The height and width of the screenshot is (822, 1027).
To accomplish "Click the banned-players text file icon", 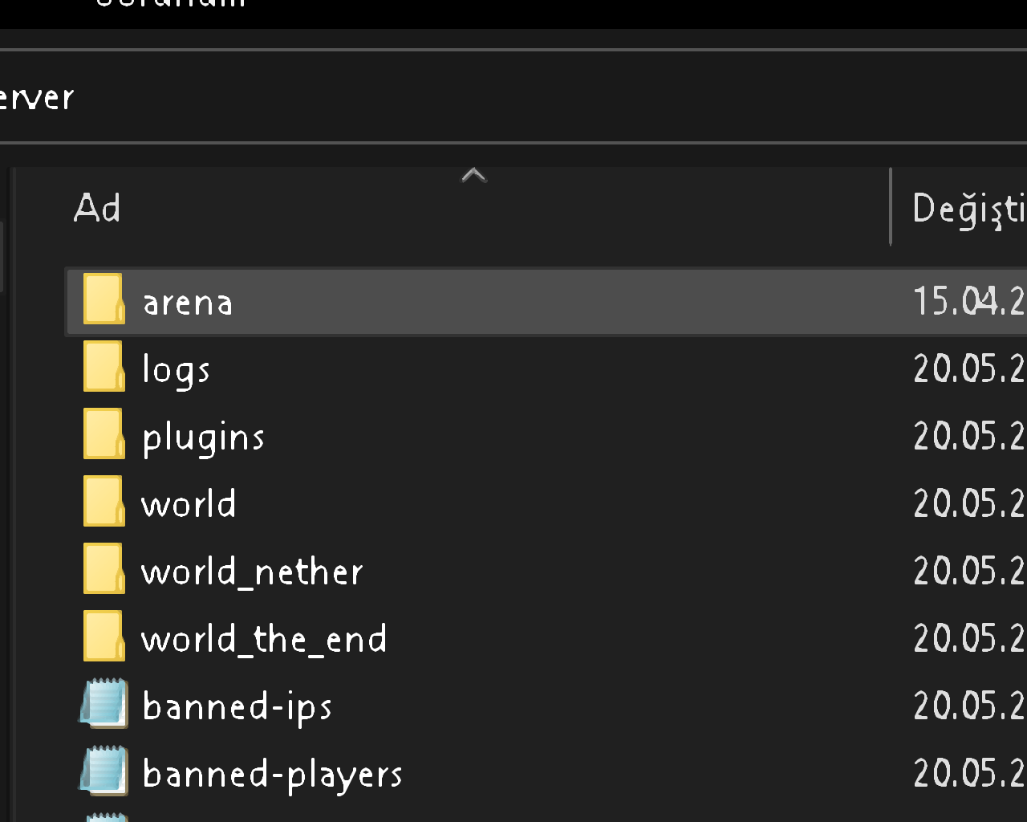I will pos(104,771).
